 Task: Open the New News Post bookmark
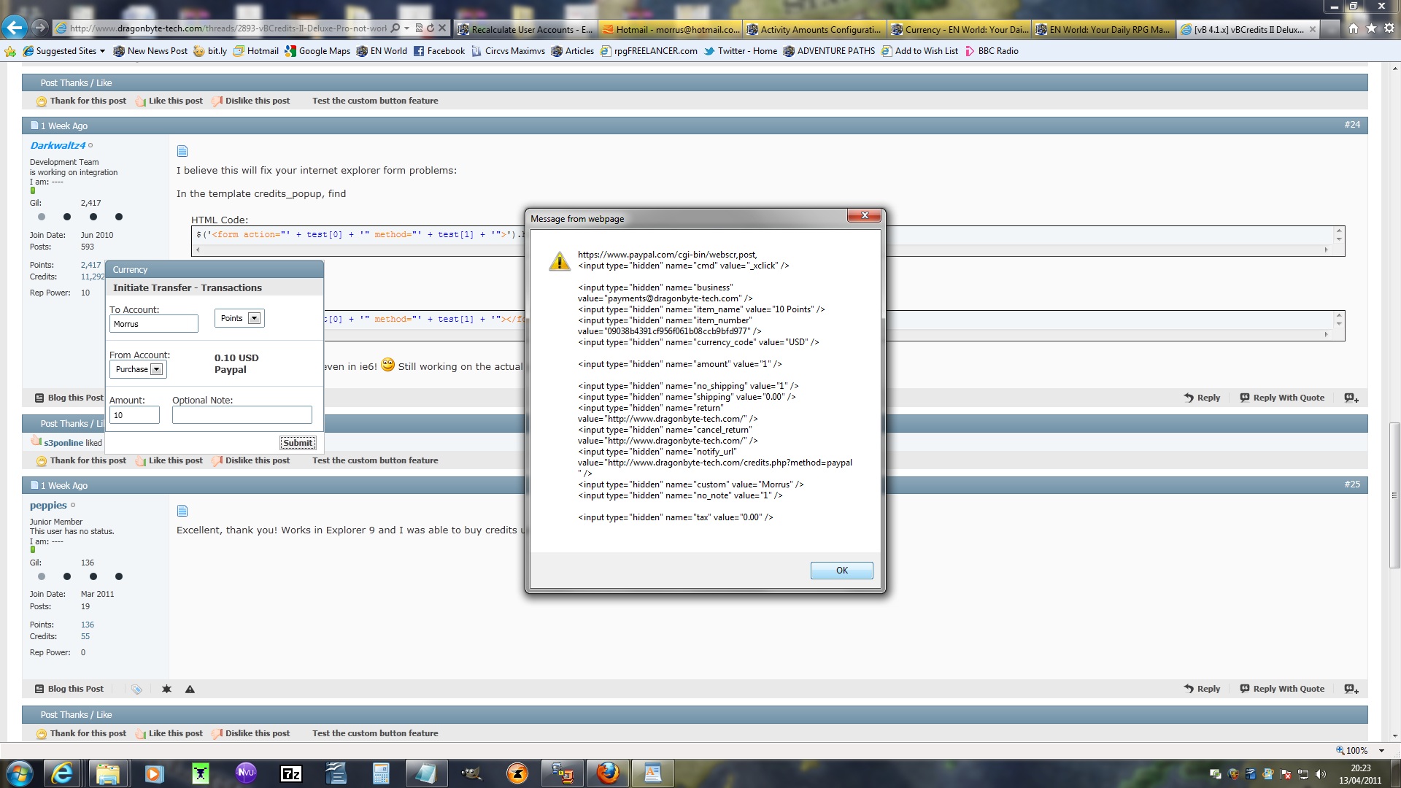tap(150, 51)
